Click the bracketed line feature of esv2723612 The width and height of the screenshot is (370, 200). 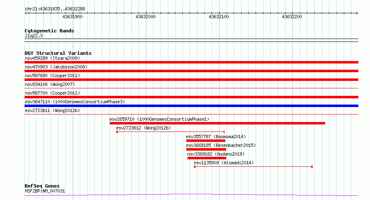(x=170, y=132)
